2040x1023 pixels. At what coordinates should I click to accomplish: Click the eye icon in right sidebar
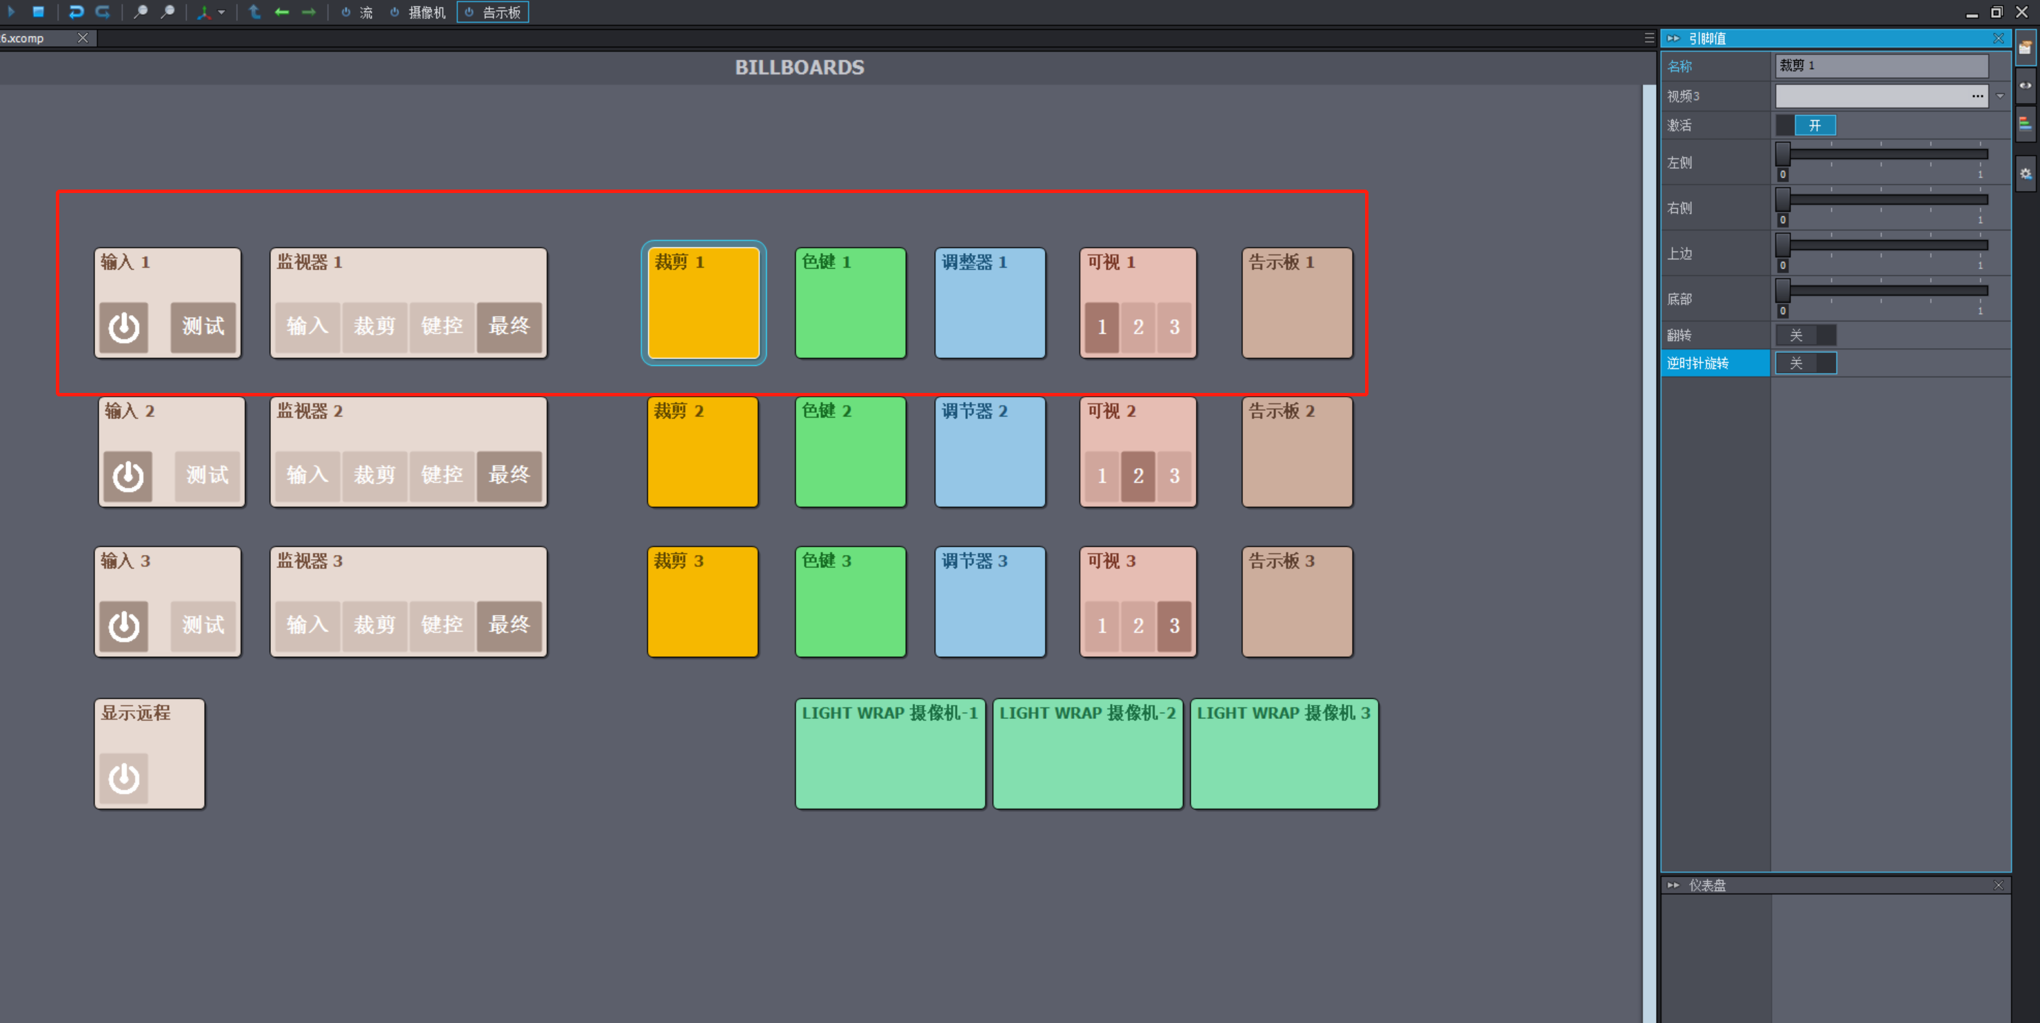pos(2025,85)
